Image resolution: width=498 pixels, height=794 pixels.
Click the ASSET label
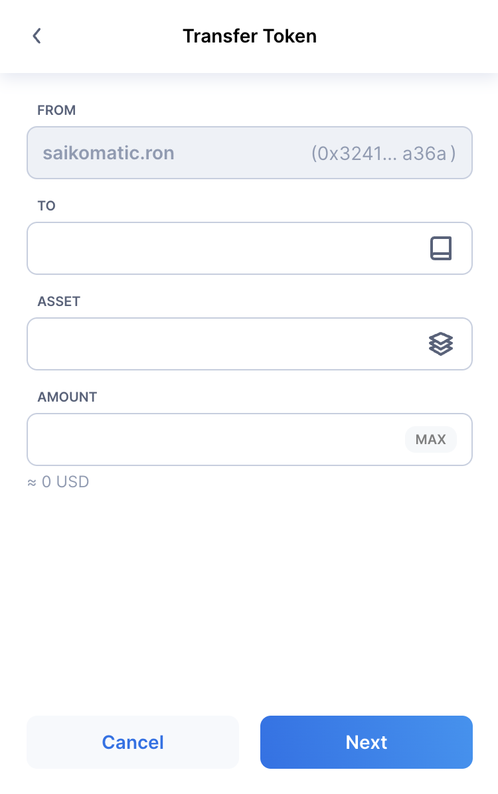click(59, 301)
